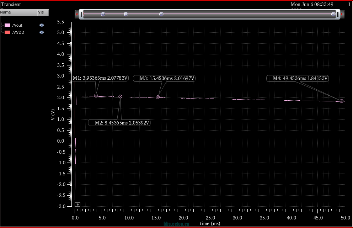Click the right red arrow on the zoom bar
The width and height of the screenshot is (353, 228).
click(x=342, y=14)
